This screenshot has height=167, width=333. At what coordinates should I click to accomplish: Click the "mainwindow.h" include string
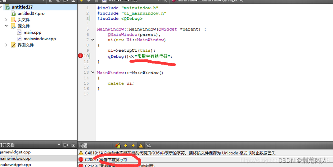click(140, 8)
